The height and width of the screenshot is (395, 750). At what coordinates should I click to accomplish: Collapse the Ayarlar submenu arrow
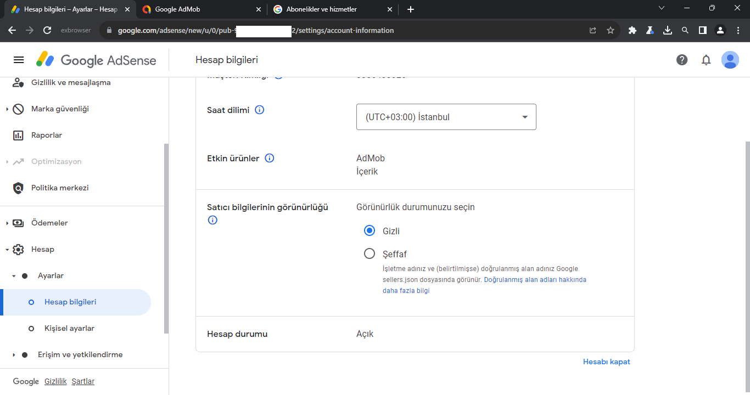(14, 276)
